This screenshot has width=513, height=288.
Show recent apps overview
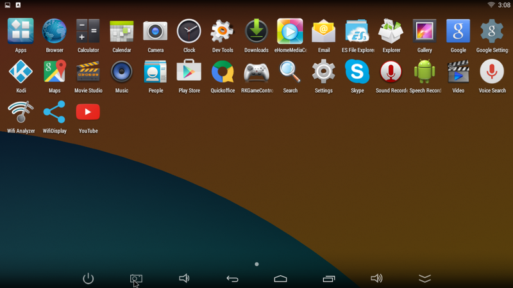[x=329, y=278]
